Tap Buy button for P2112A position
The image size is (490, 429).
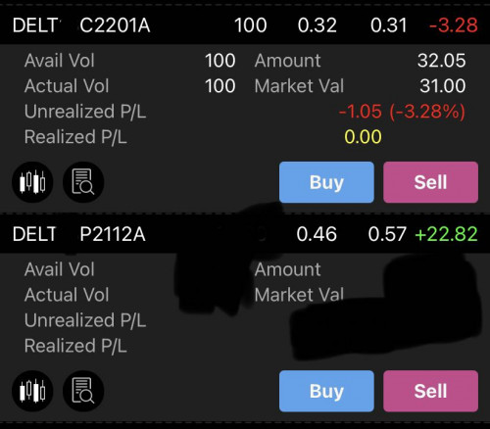(x=326, y=391)
